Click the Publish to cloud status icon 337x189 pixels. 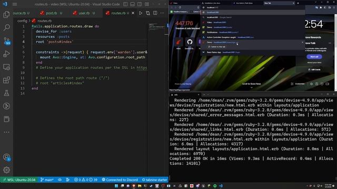point(60,180)
